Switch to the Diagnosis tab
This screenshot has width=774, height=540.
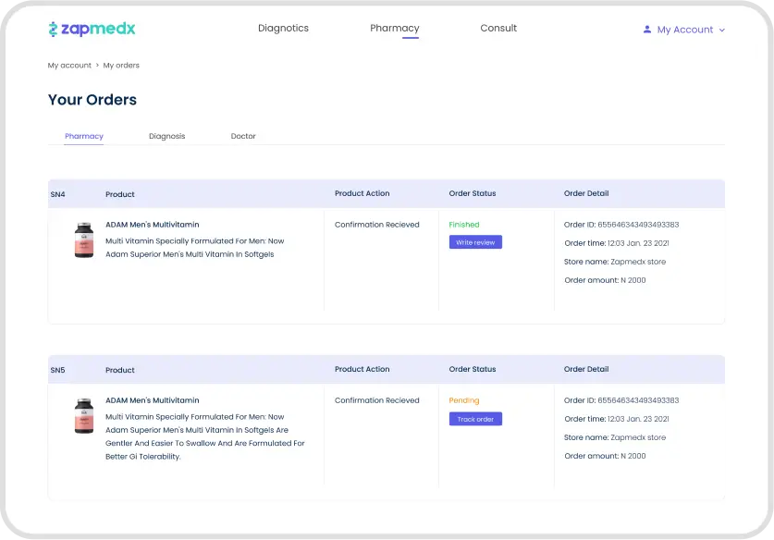click(166, 136)
